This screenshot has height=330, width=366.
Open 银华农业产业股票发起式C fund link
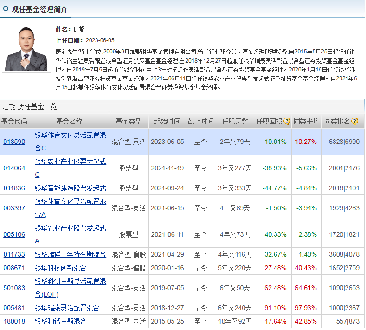point(70,168)
